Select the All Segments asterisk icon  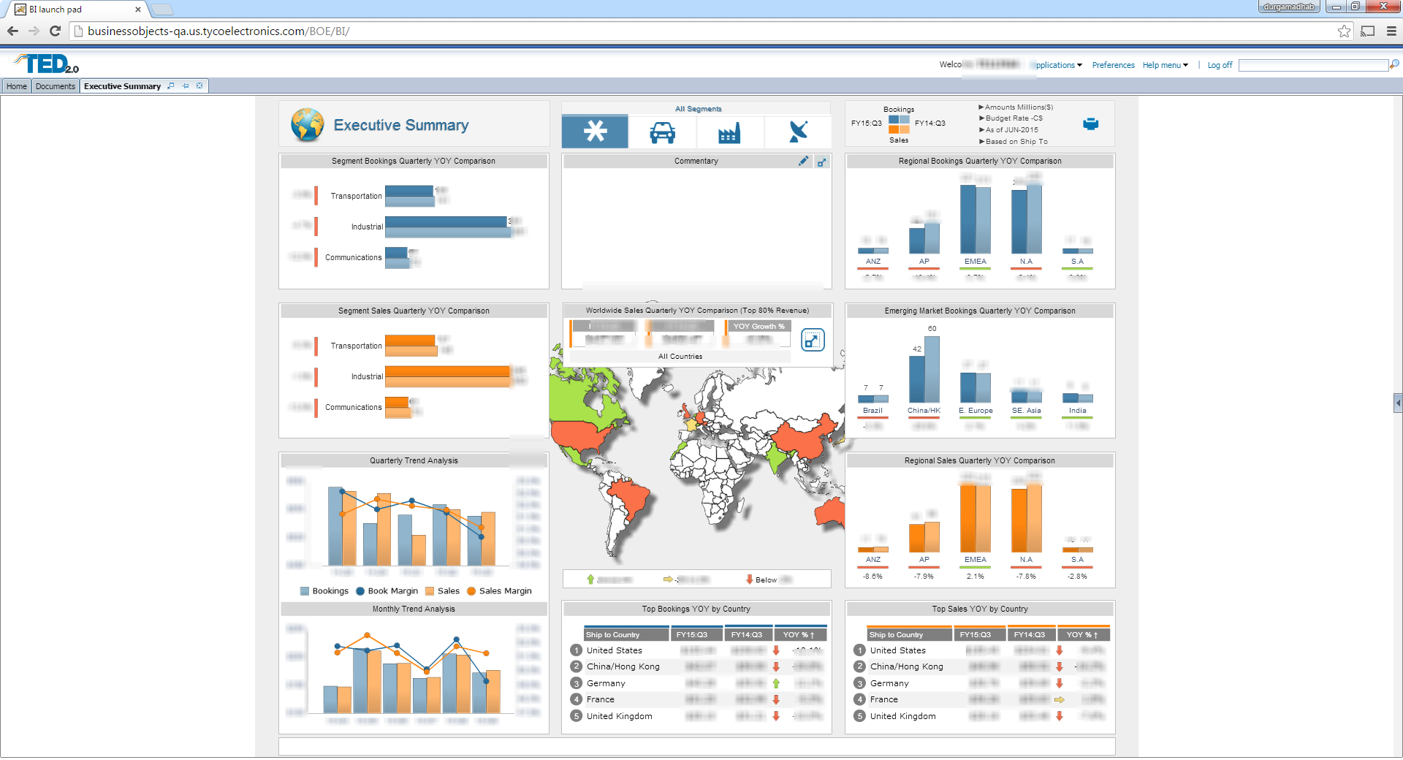595,132
